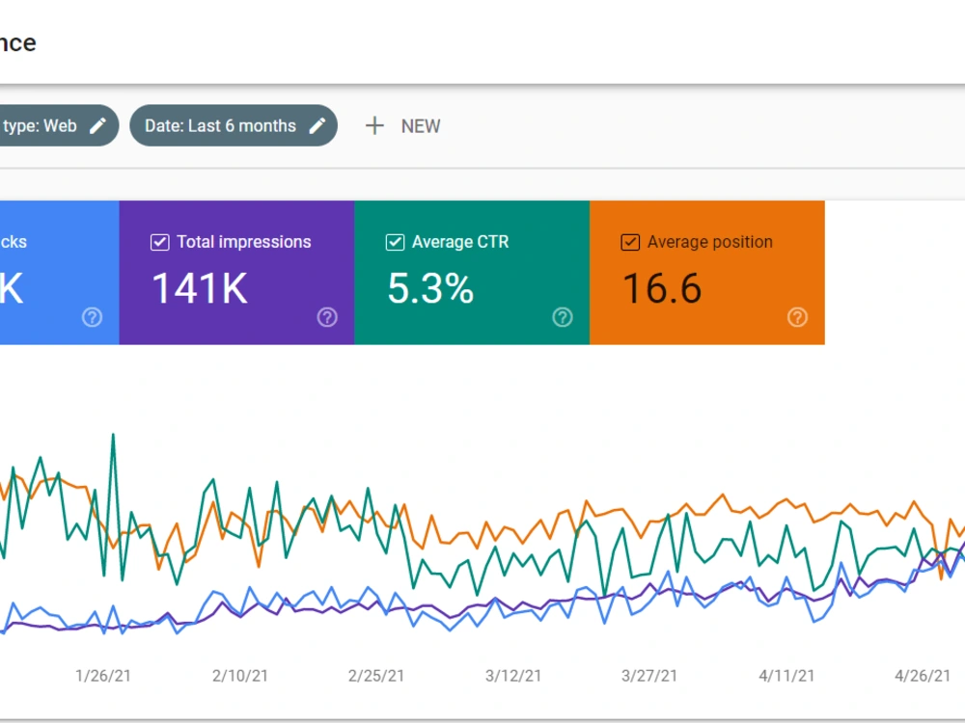Select the purple Total impressions card

237,273
